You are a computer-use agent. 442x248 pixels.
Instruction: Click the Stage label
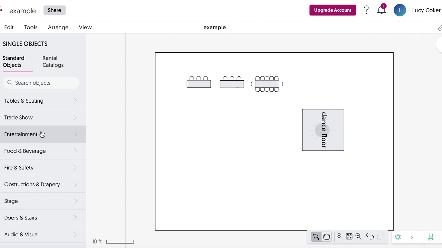11,201
